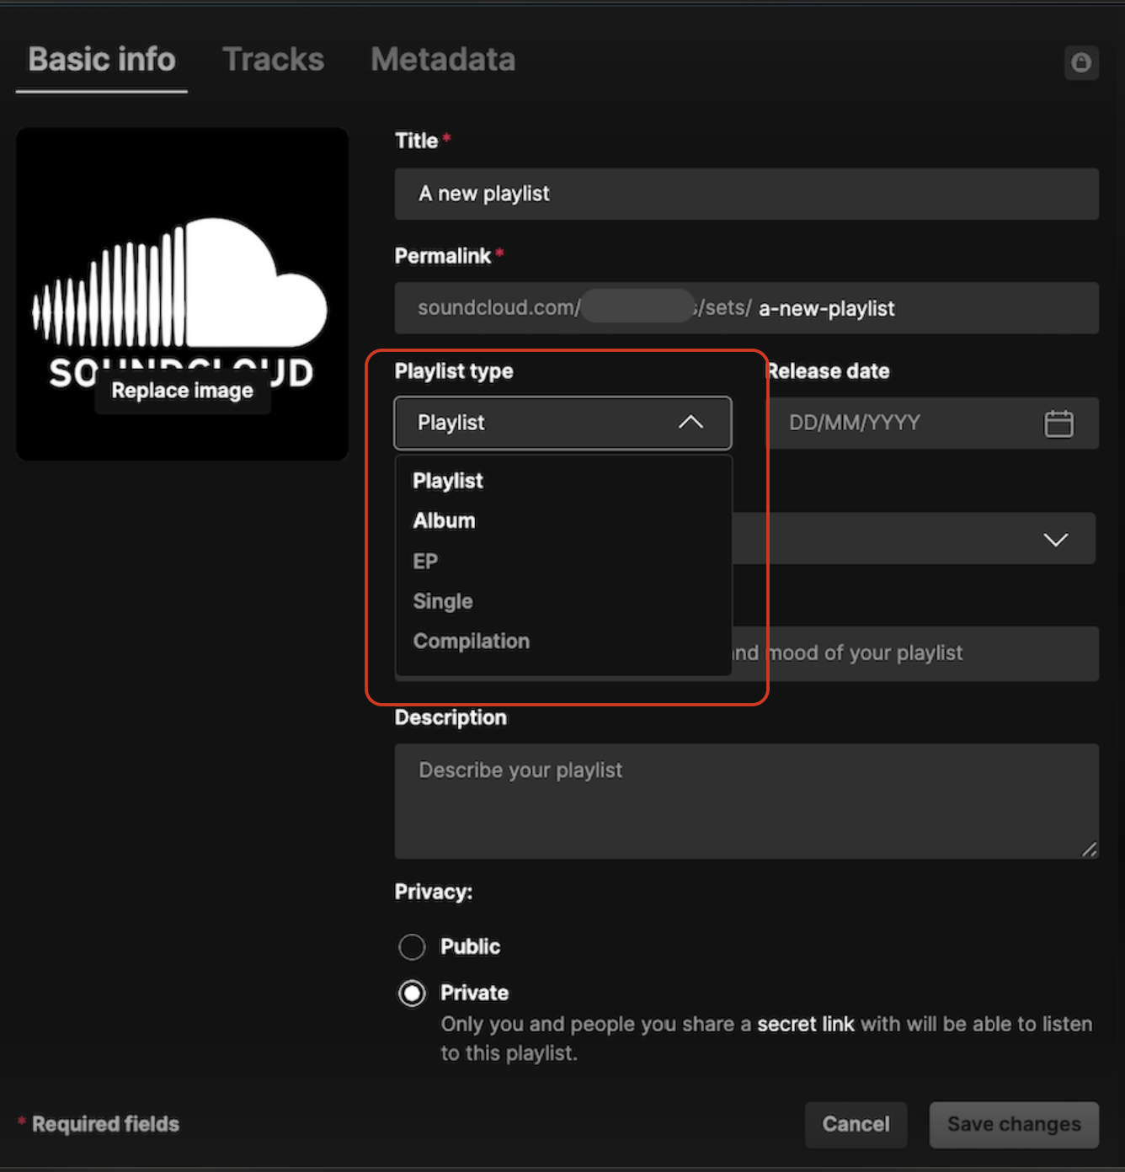Click into the Title input field
The width and height of the screenshot is (1125, 1172).
coord(746,194)
